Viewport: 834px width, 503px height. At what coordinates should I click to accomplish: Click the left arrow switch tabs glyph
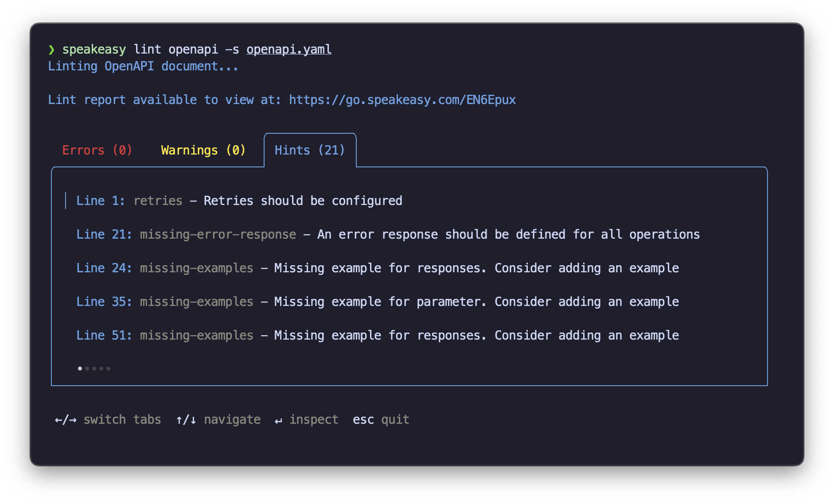coord(58,420)
